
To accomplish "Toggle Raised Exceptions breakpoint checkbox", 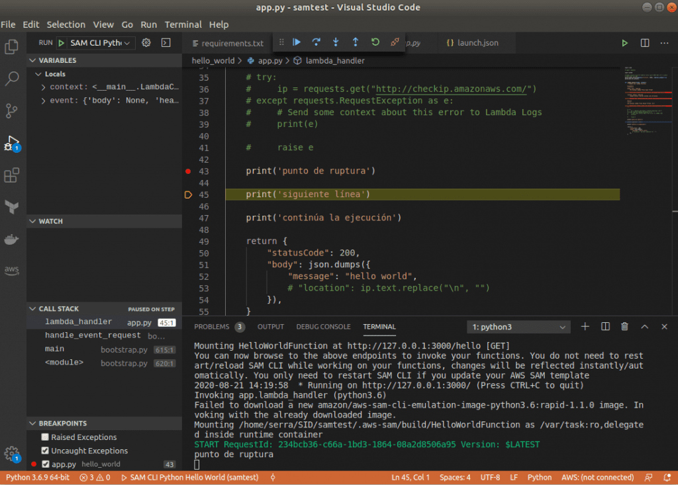I will pyautogui.click(x=45, y=437).
